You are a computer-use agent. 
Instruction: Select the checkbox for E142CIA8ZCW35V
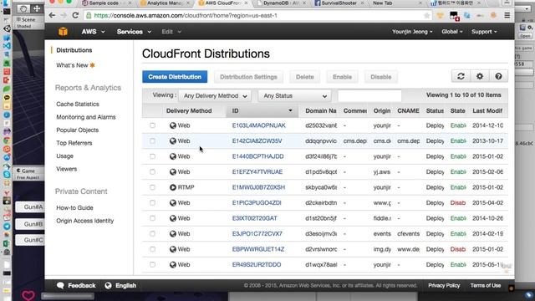(152, 141)
